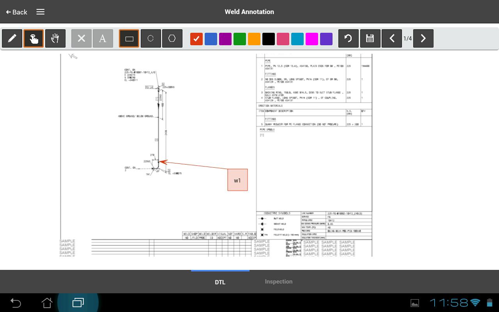This screenshot has width=499, height=312.
Task: Choose the blue color swatch
Action: 211,39
